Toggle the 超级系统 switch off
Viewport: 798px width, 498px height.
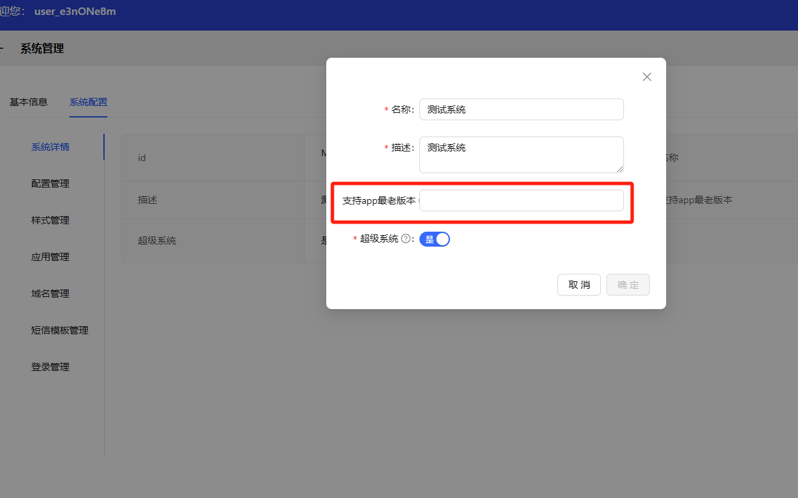click(434, 239)
